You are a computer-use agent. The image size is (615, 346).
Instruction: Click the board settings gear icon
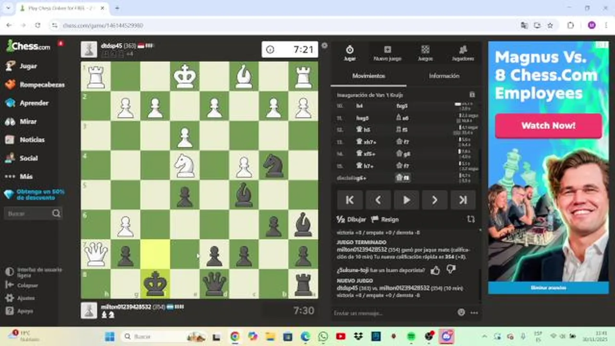tap(324, 46)
